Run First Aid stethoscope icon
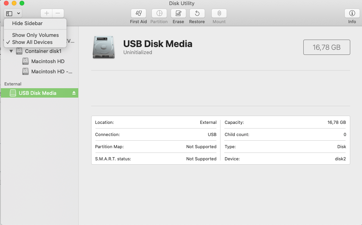The image size is (362, 225). 139,13
